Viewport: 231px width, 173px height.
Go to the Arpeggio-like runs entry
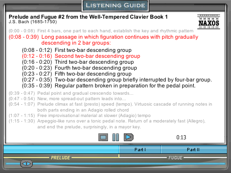click(x=107, y=124)
